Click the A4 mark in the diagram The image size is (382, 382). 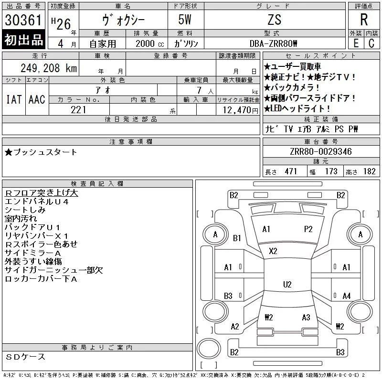[347, 296]
